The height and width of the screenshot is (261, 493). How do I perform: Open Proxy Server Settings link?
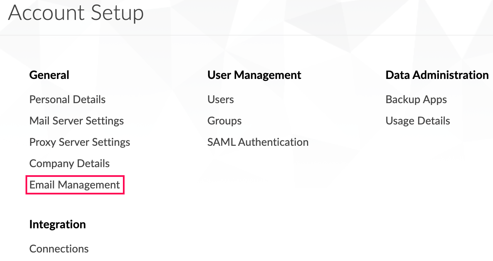[x=79, y=142]
